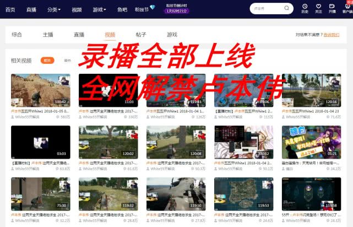Switch to the 综合 results tab
Viewport: 353px width, 227px height.
17,35
